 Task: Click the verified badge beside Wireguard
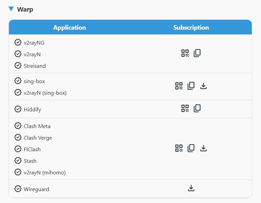[x=18, y=189]
